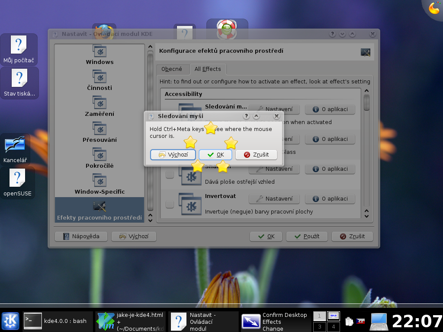Switch to the Obecné tab
443x332 pixels.
(x=172, y=69)
